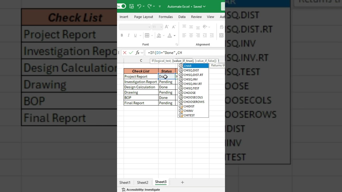Select CHOOSECOLS function suggestion
The image size is (342, 192).
coord(193,97)
